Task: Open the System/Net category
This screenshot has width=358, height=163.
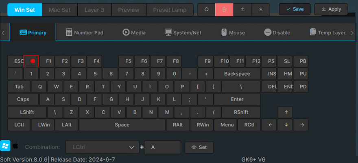Action: click(x=183, y=32)
